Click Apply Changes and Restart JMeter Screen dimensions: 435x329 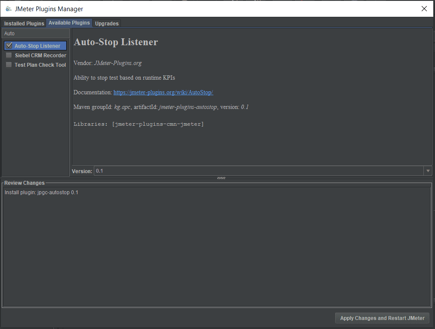coord(382,318)
